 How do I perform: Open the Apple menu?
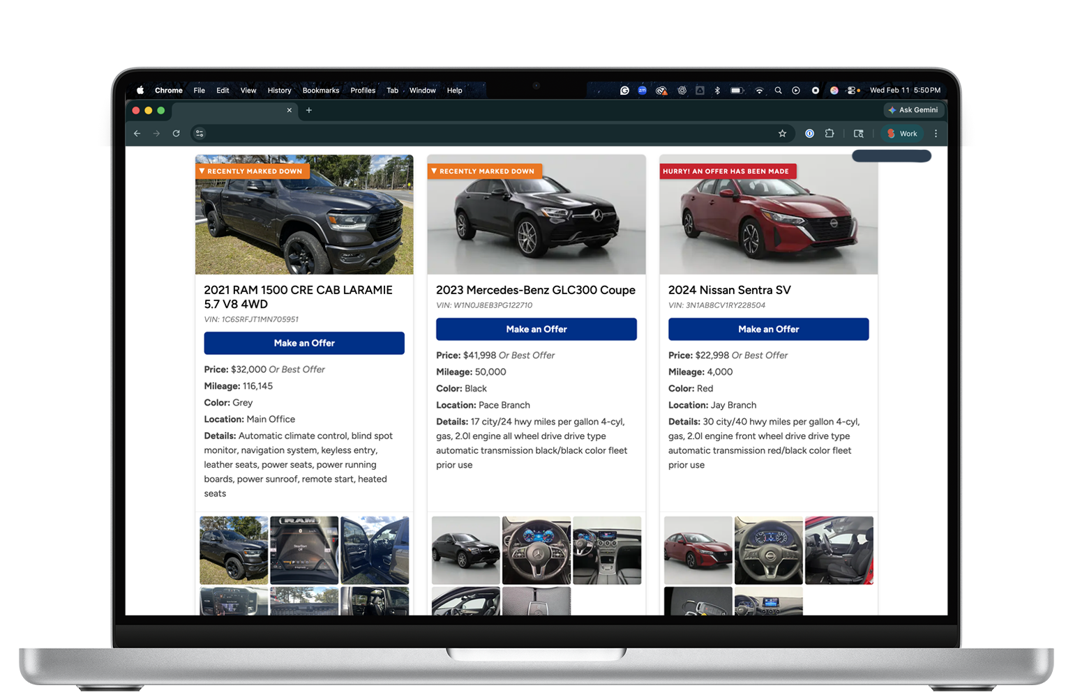tap(140, 91)
